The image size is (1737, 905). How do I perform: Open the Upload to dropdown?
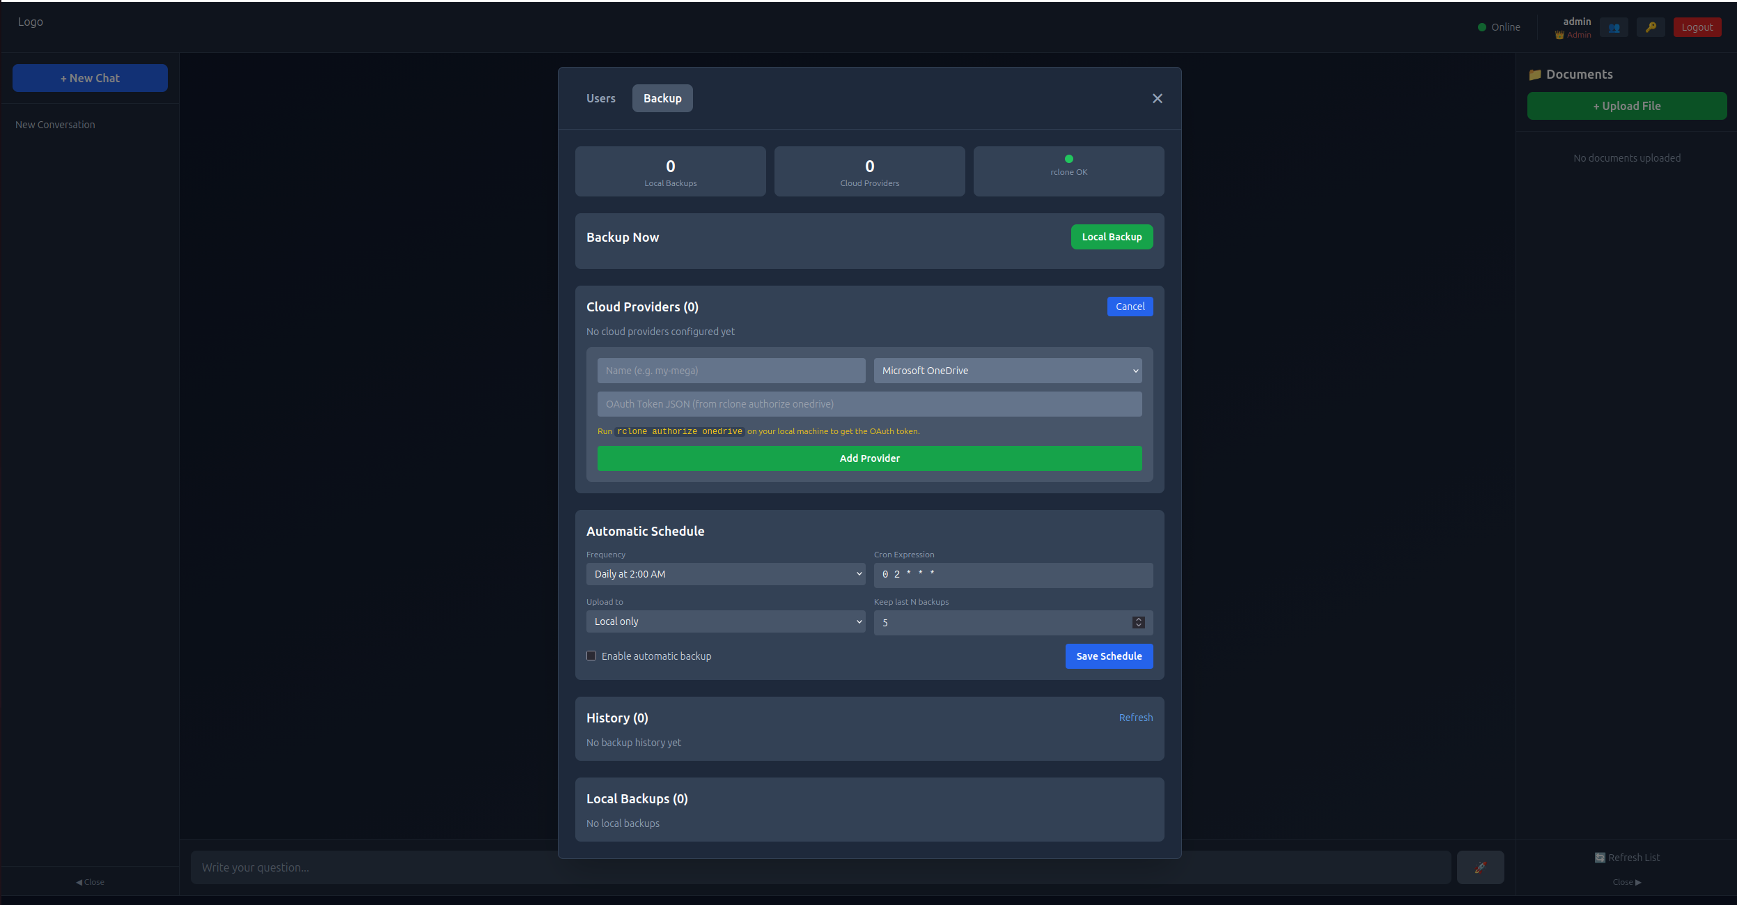(x=726, y=621)
